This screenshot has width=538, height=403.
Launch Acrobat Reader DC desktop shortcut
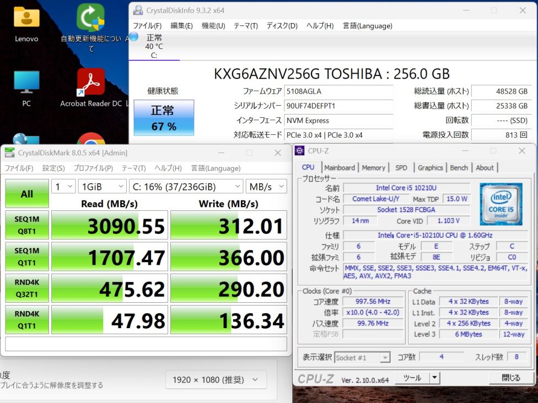pos(91,83)
